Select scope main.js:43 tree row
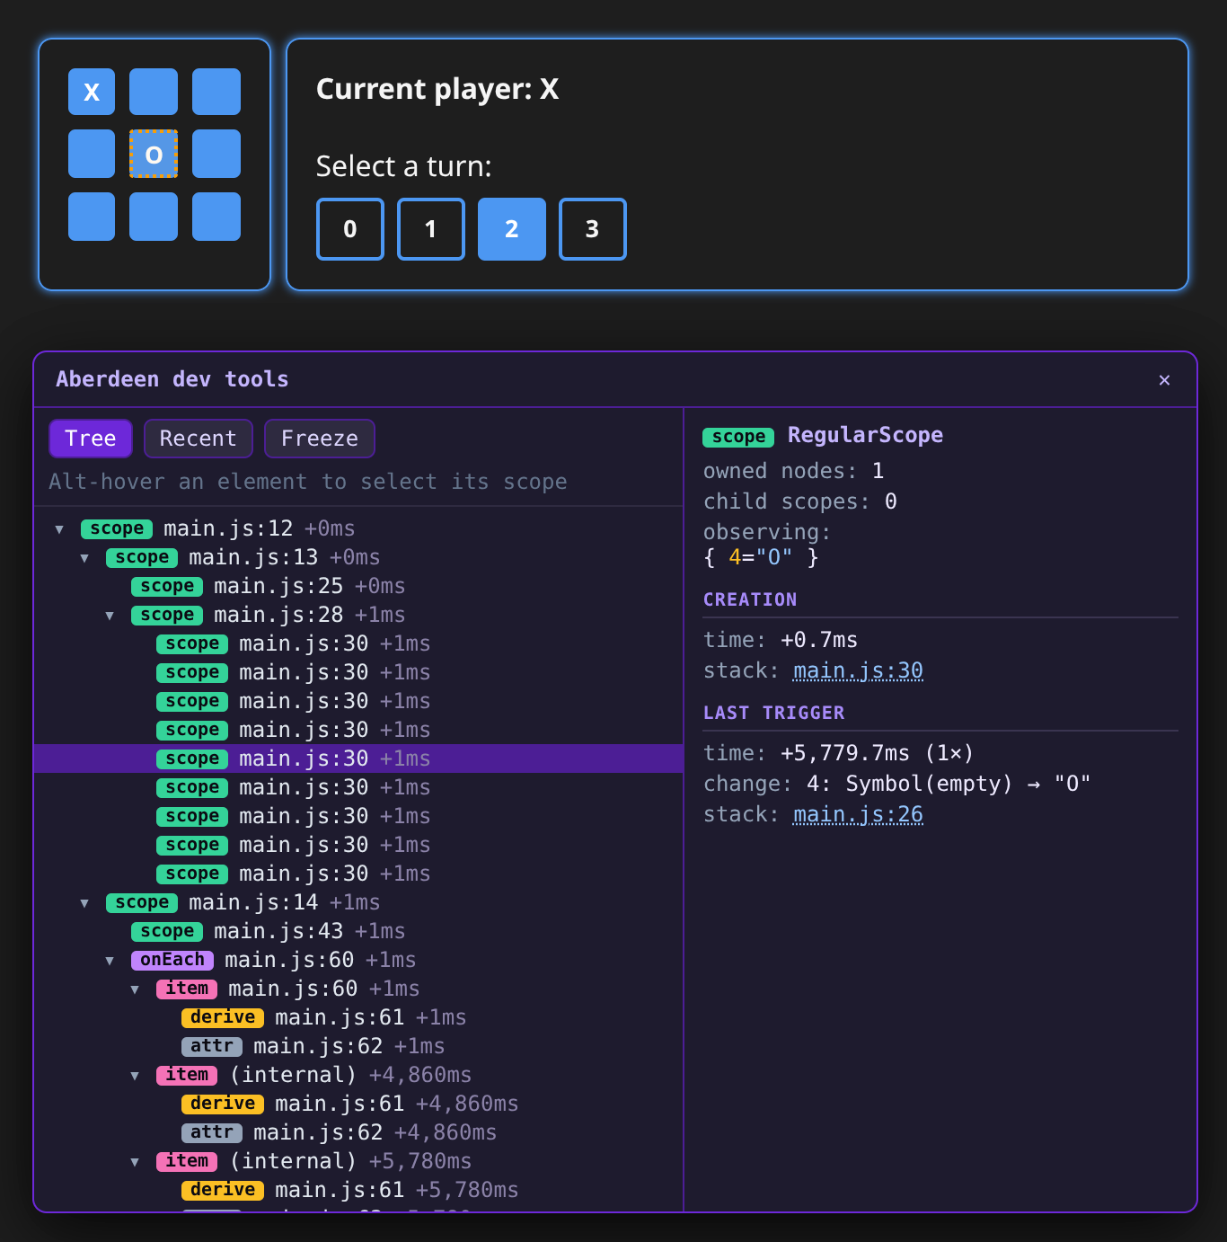 pos(358,931)
